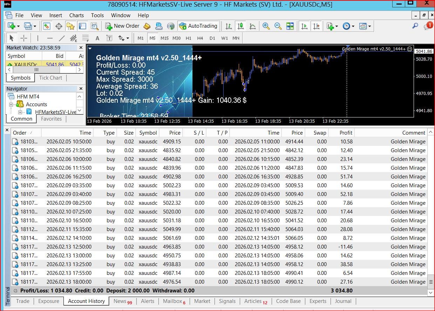The image size is (435, 311).
Task: Select the Fibonacci retracement tool
Action: (86, 38)
